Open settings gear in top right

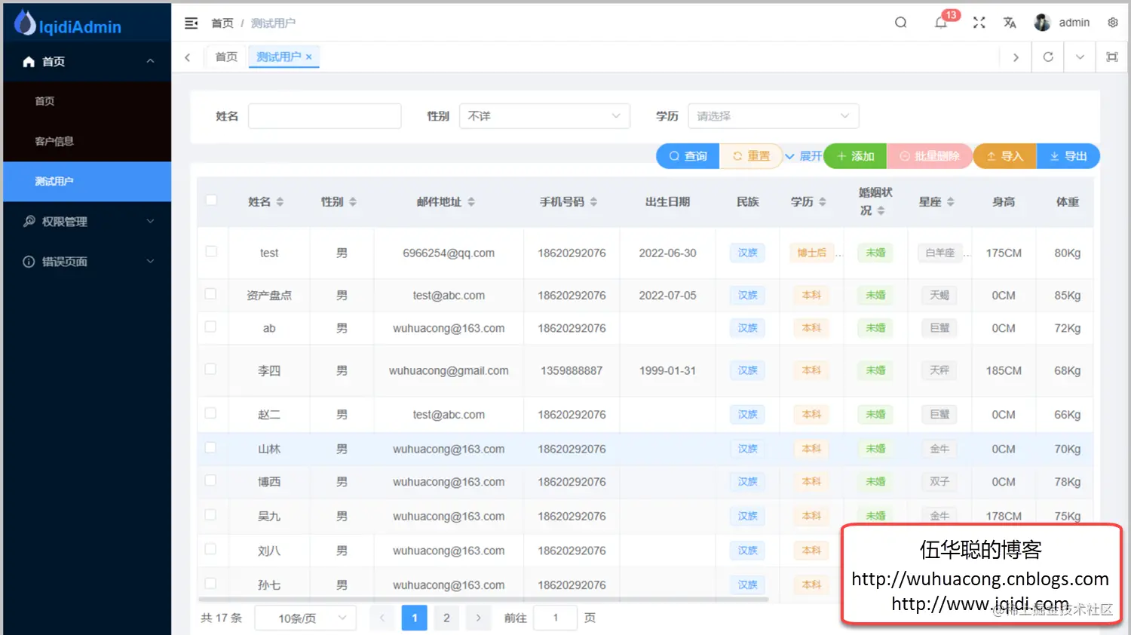click(1113, 23)
